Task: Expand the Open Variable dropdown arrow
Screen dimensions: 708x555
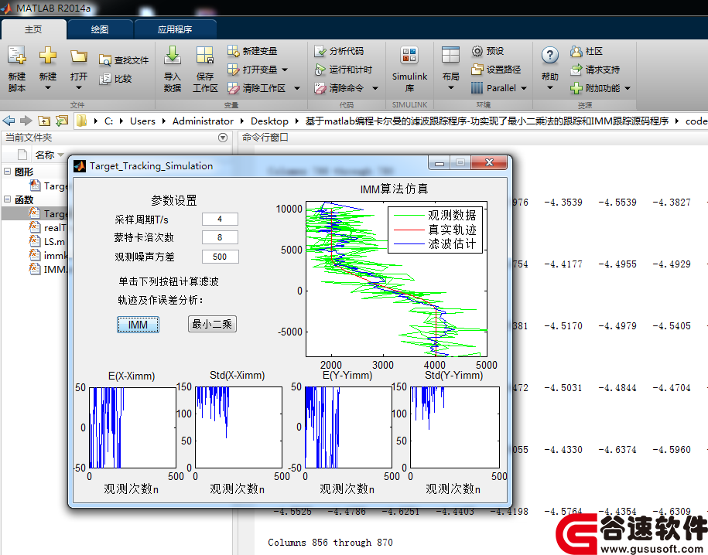Action: (x=285, y=70)
